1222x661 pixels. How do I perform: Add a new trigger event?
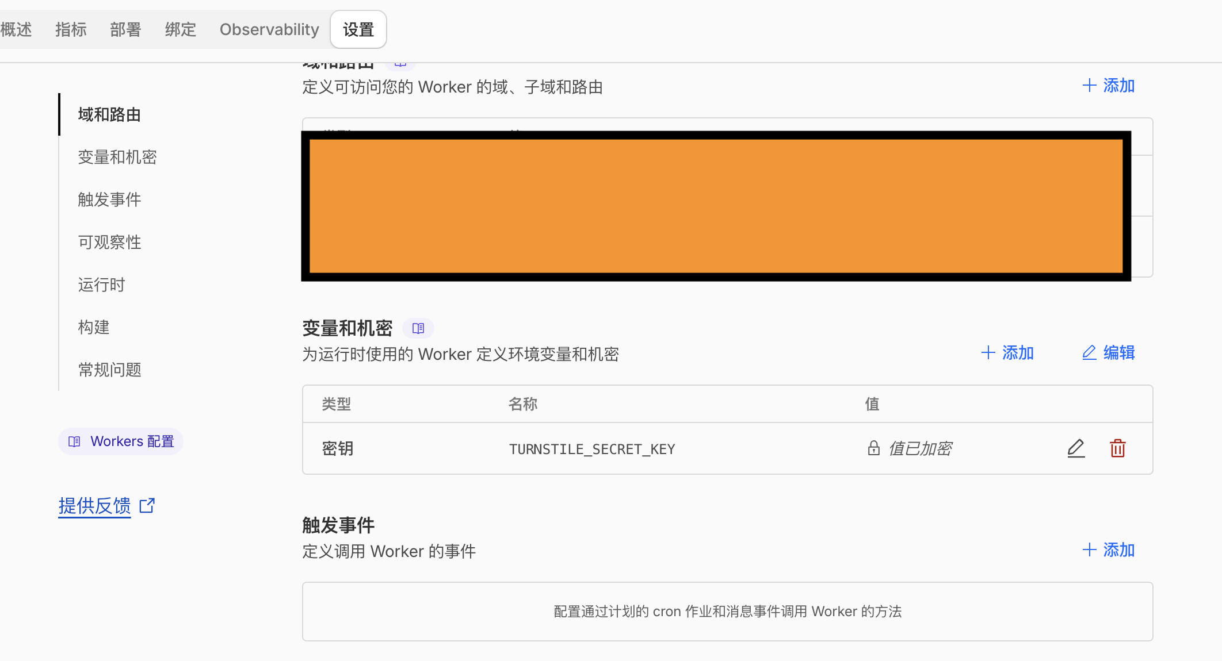pos(1108,550)
